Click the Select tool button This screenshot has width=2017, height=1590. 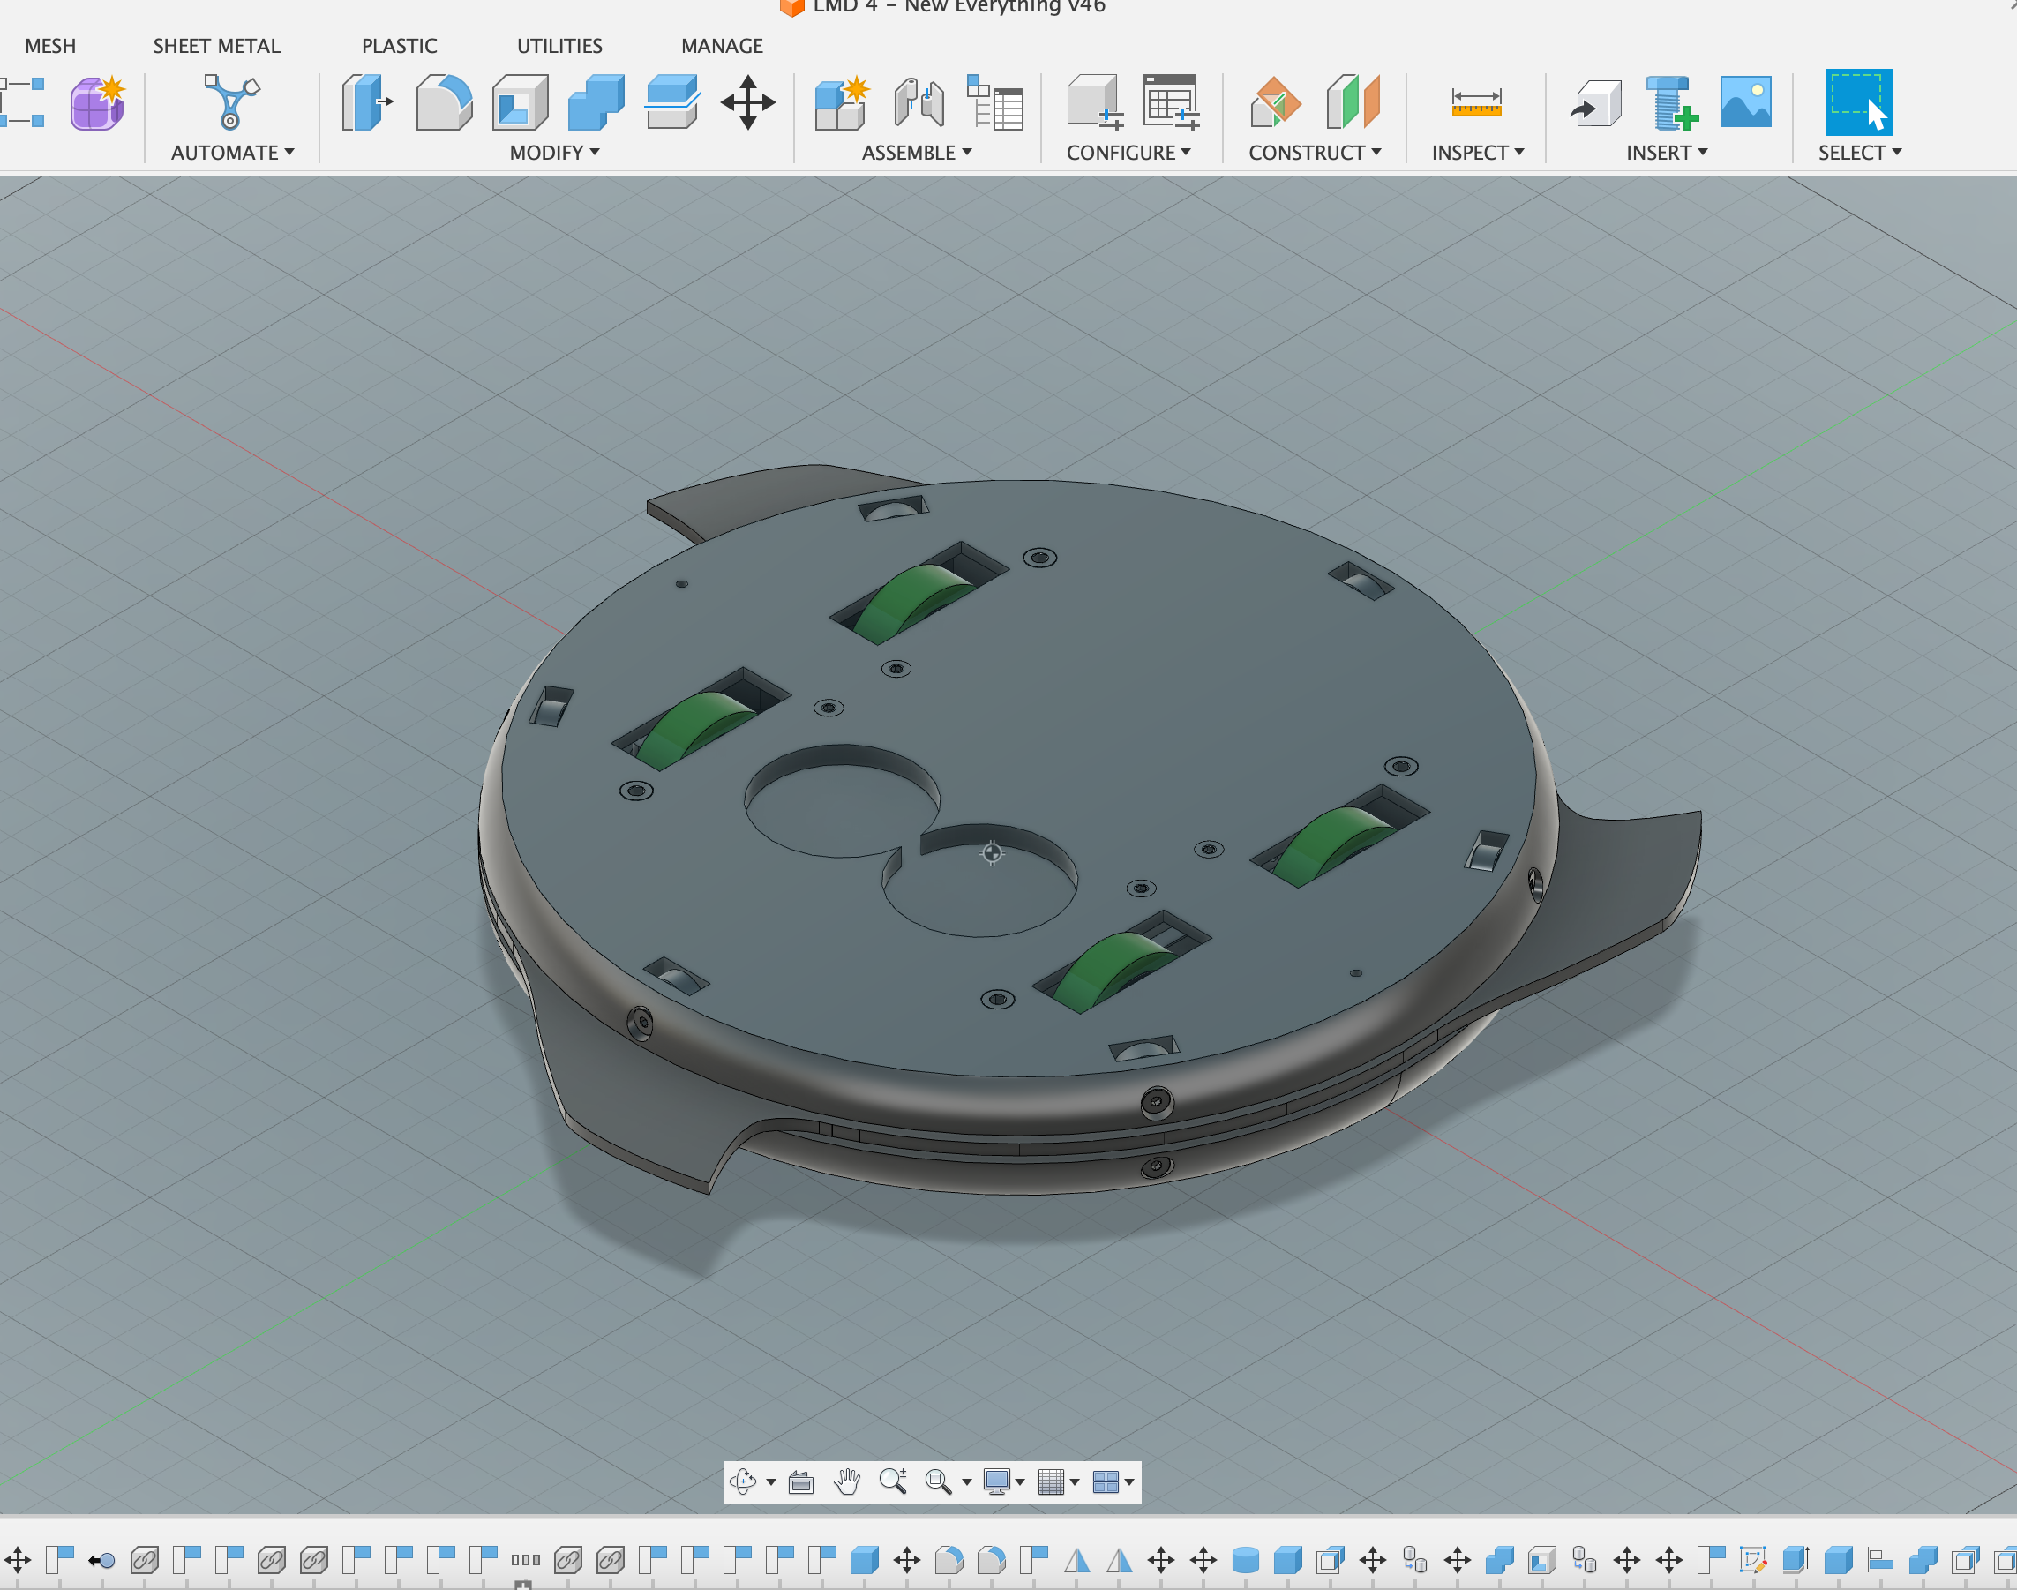point(1858,102)
